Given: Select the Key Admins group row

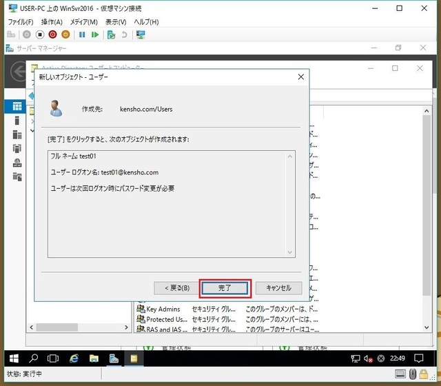Looking at the screenshot, I should (163, 309).
